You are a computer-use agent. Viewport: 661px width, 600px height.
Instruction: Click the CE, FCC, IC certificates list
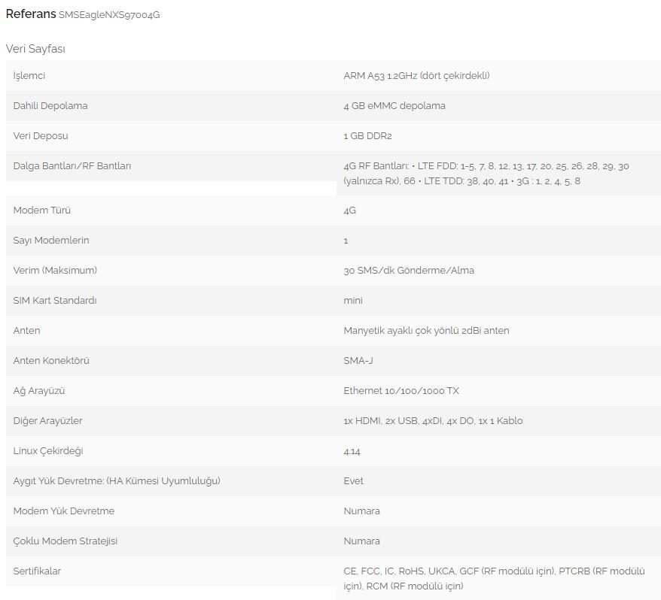(x=494, y=579)
